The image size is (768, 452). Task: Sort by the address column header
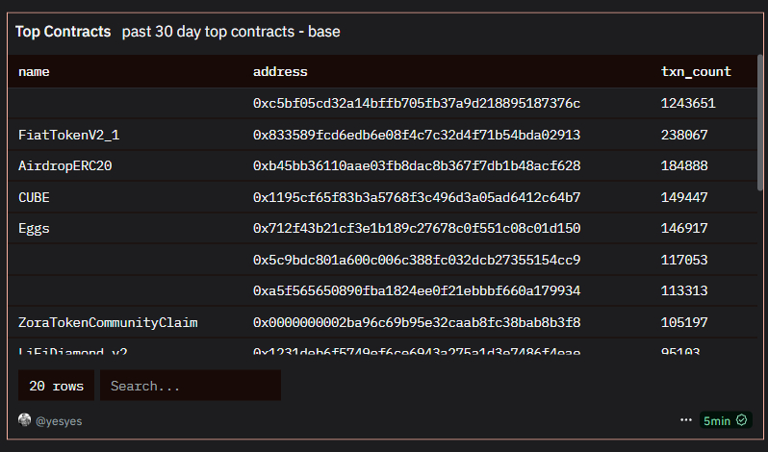click(x=280, y=71)
